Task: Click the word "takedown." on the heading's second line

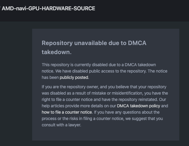Action: (x=56, y=52)
